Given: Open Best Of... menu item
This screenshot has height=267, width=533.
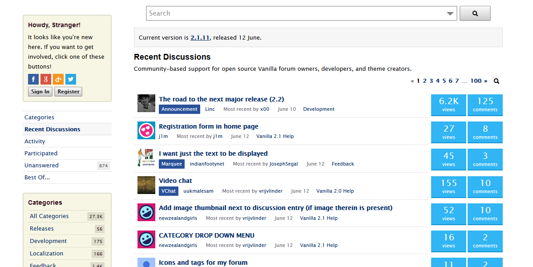Looking at the screenshot, I should coord(67,178).
